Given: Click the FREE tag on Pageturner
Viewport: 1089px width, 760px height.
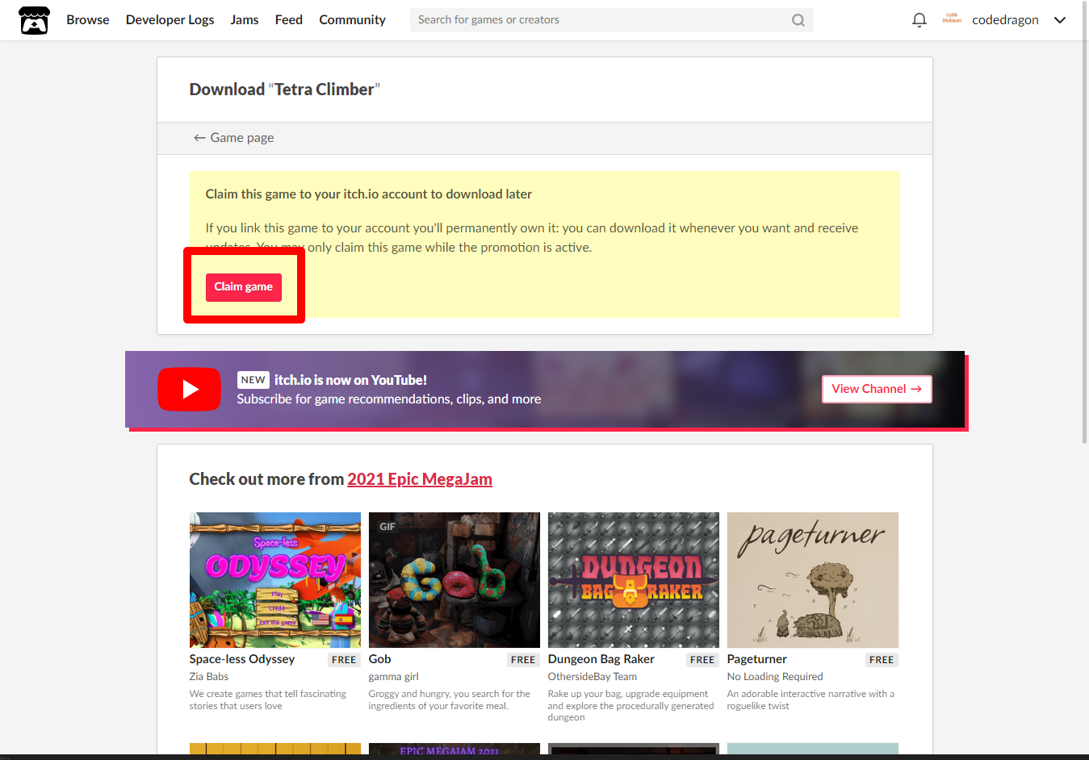Looking at the screenshot, I should click(x=882, y=660).
